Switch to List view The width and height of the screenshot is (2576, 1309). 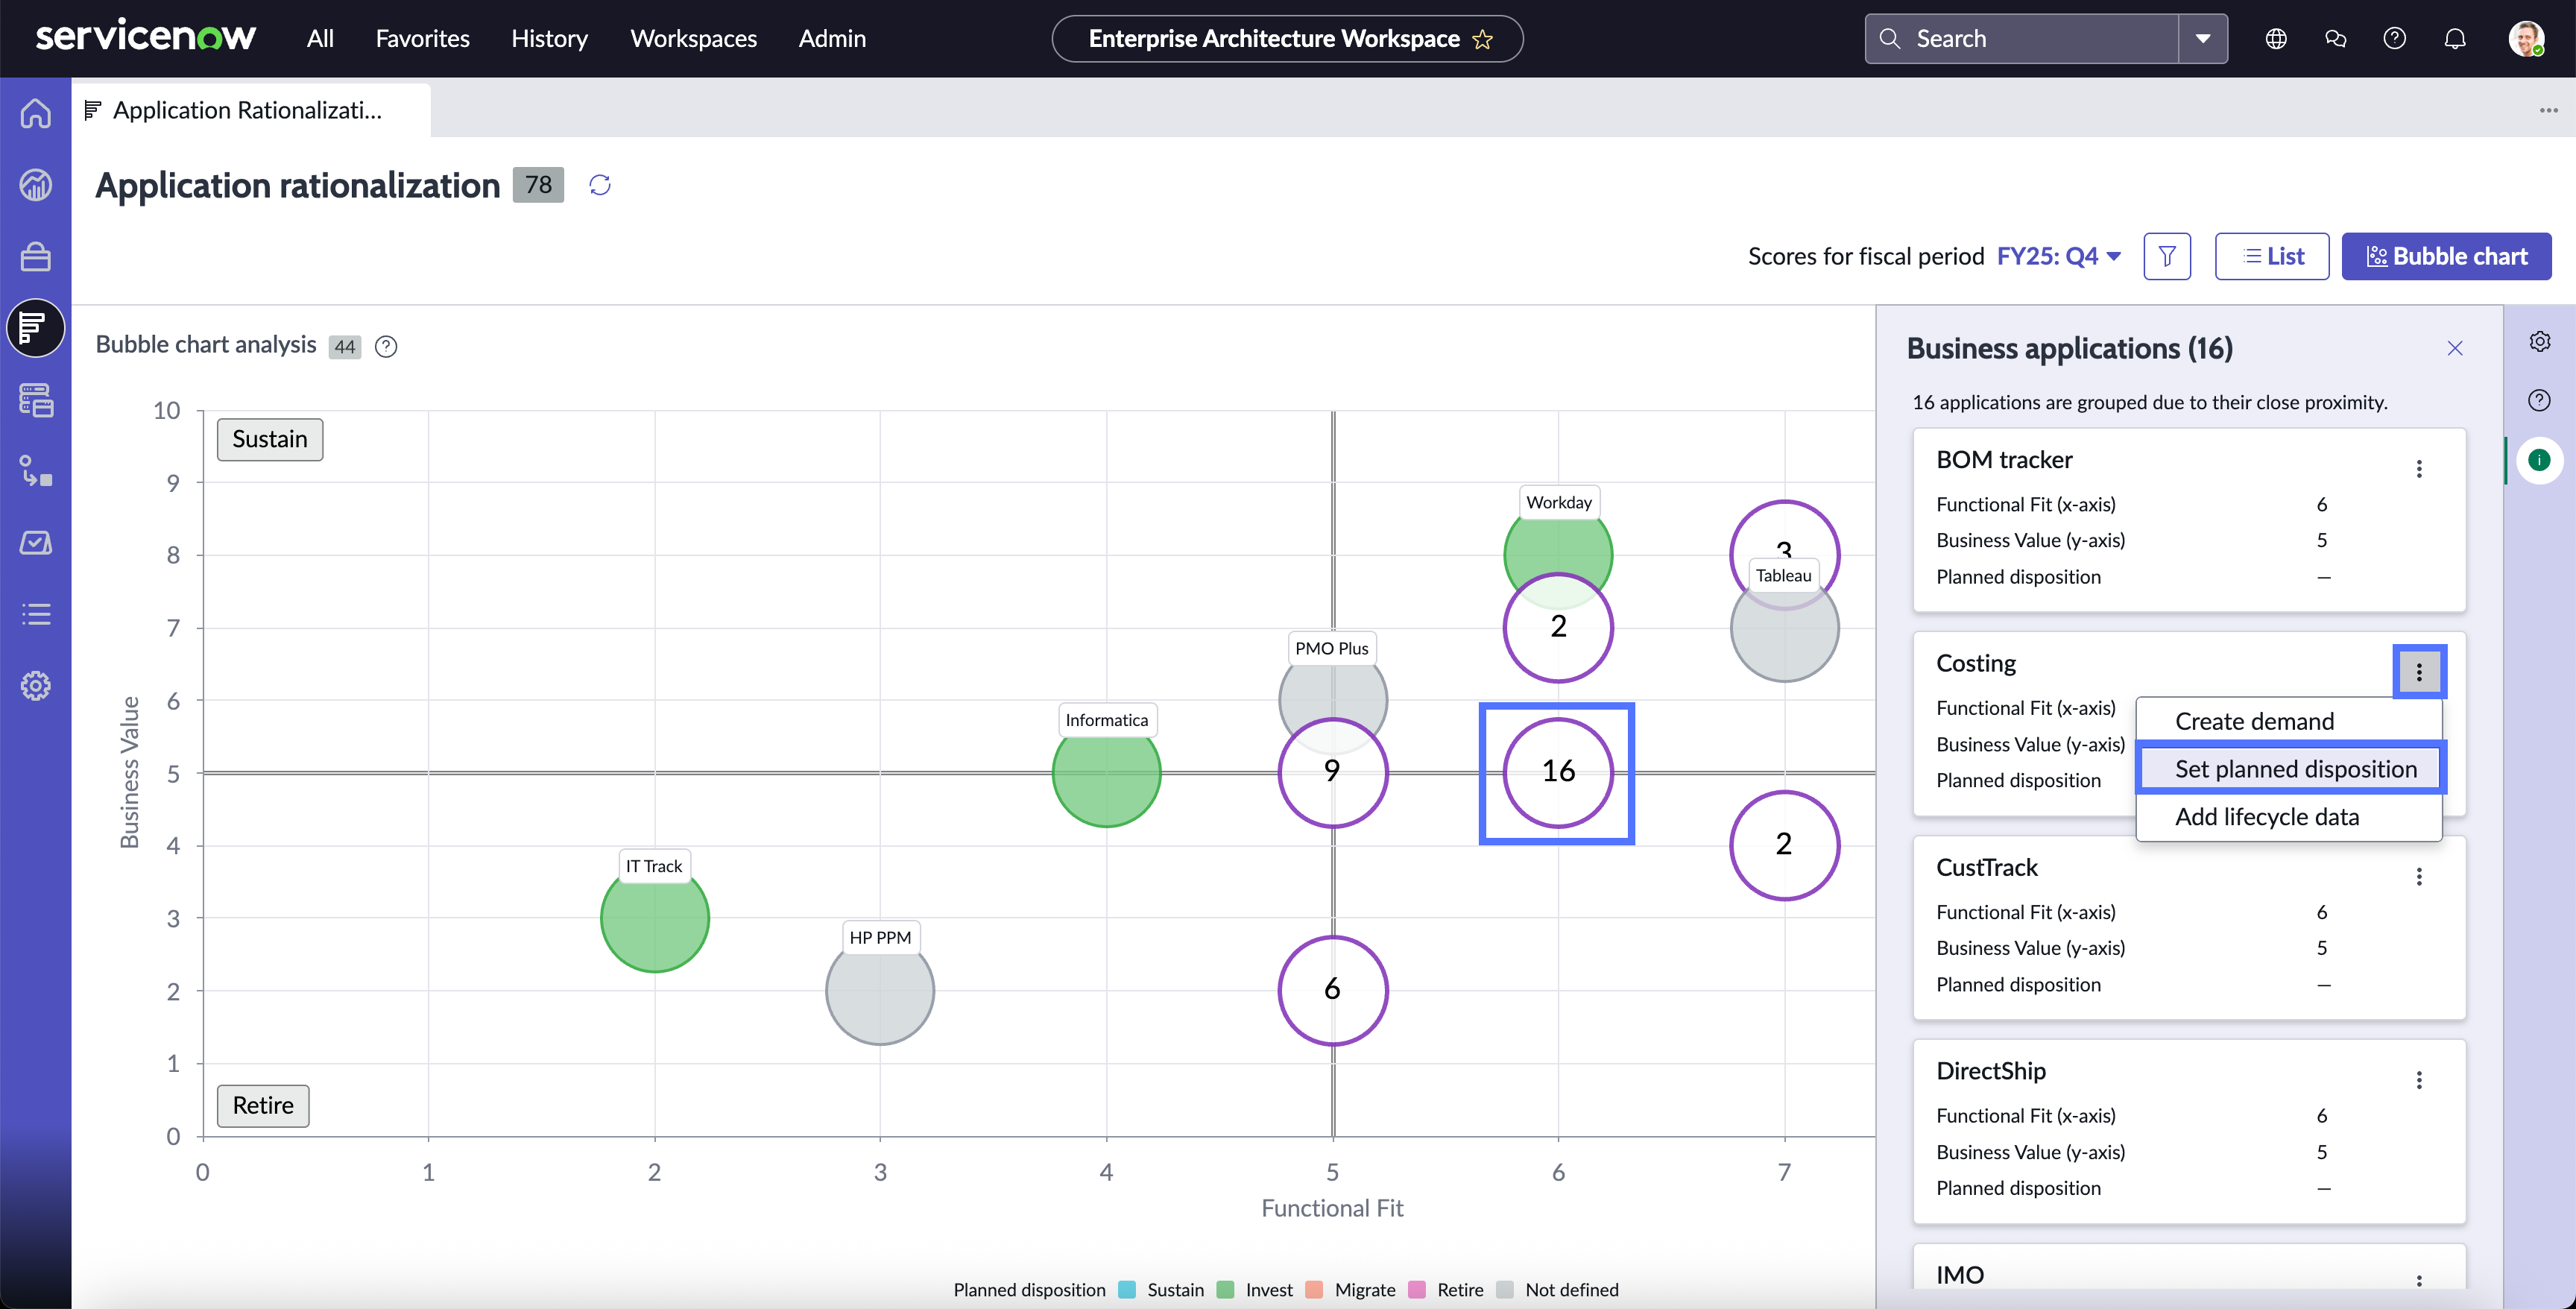2271,256
